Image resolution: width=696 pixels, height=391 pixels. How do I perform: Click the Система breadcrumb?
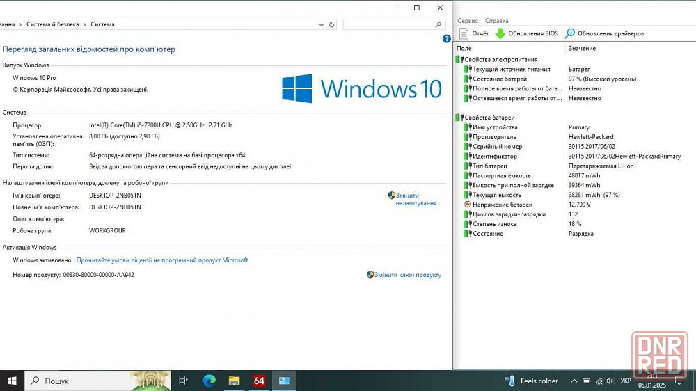(x=102, y=24)
